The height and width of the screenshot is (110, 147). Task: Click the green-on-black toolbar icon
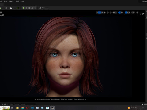pyautogui.click(x=17, y=8)
